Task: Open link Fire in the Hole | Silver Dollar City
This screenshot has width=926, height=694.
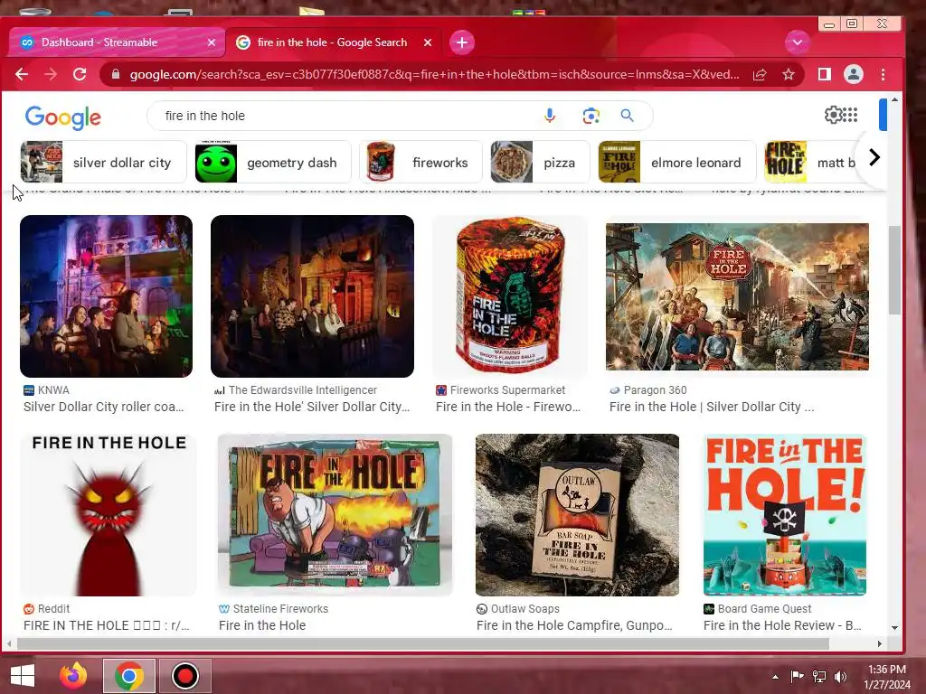Action: tap(712, 407)
